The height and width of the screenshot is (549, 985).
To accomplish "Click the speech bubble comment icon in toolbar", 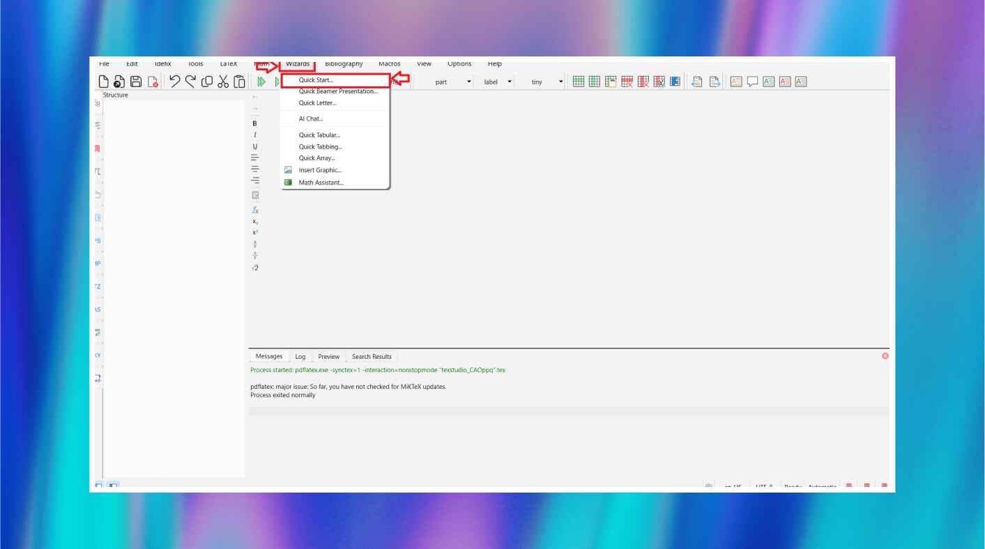I will 752,82.
